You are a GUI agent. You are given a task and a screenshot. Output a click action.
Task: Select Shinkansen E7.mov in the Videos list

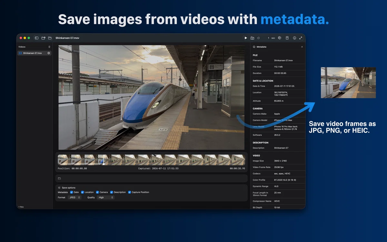[34, 53]
